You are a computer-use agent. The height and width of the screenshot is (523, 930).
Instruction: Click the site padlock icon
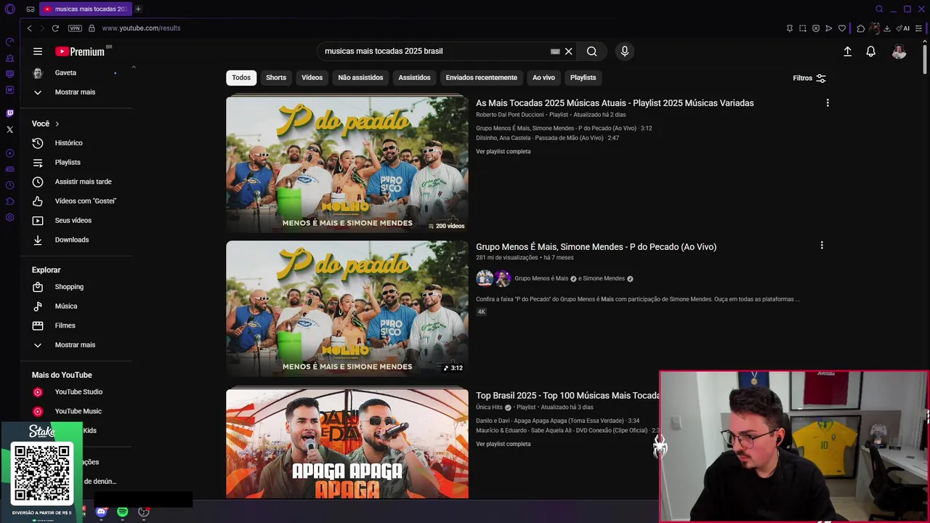point(92,28)
